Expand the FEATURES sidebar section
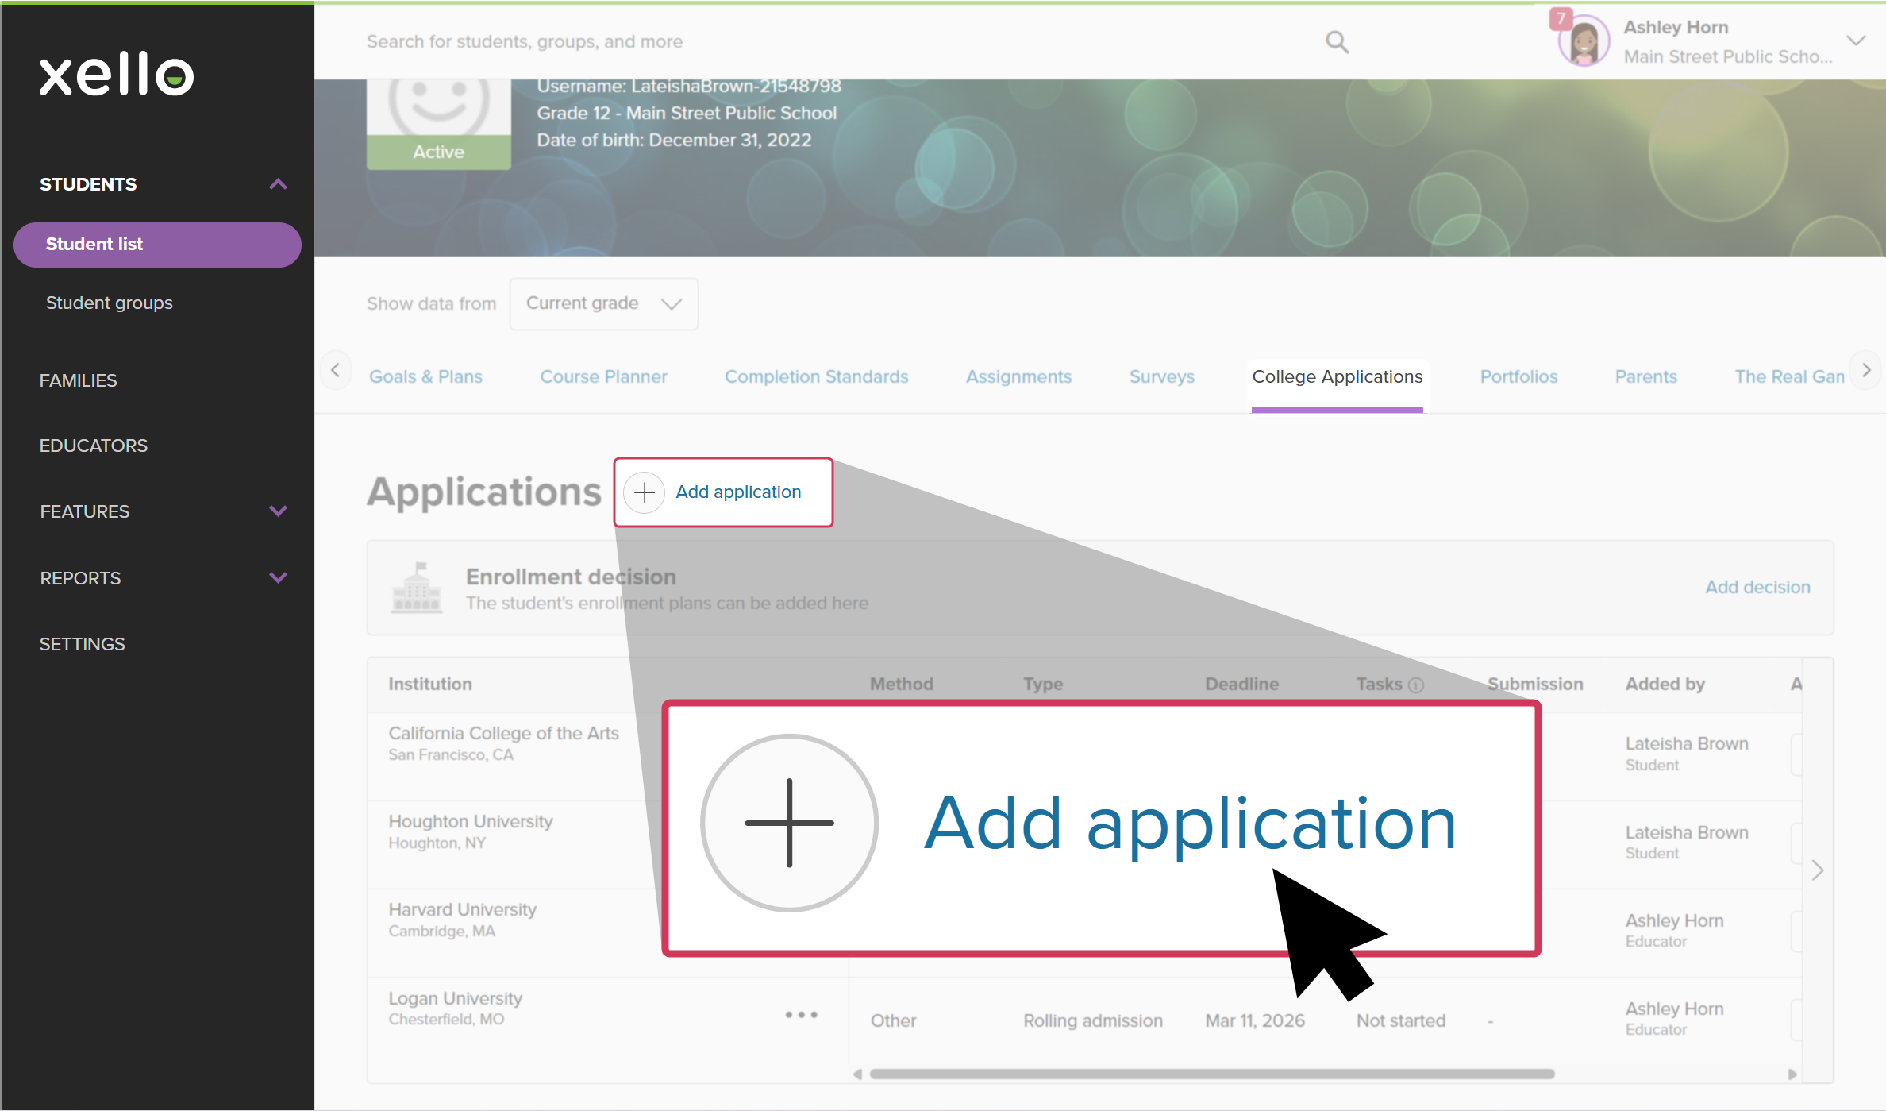The height and width of the screenshot is (1111, 1886). tap(278, 511)
